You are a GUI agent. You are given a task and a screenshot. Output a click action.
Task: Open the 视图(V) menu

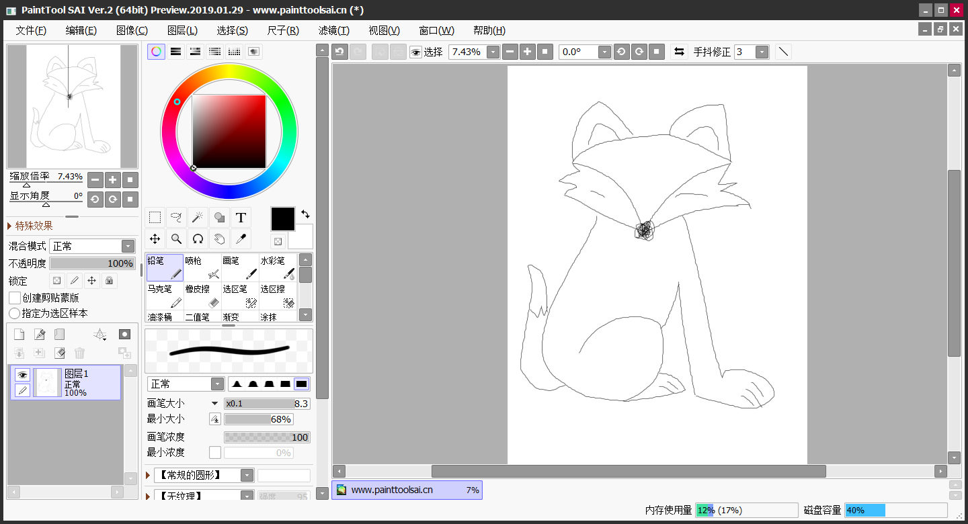click(x=385, y=30)
